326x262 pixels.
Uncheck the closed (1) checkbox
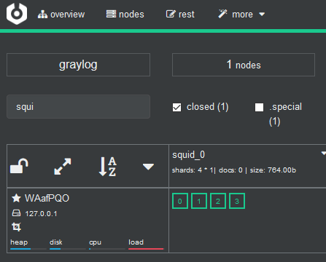click(x=176, y=107)
